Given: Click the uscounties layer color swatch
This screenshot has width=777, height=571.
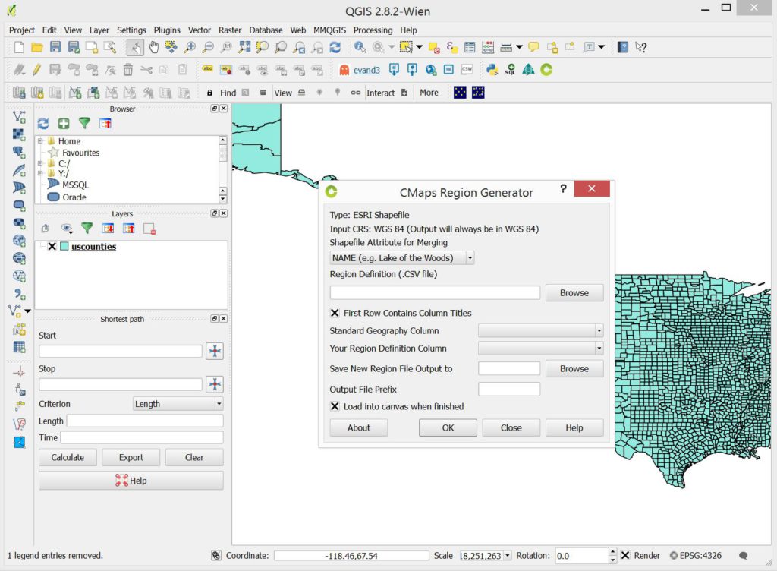Looking at the screenshot, I should [x=64, y=246].
